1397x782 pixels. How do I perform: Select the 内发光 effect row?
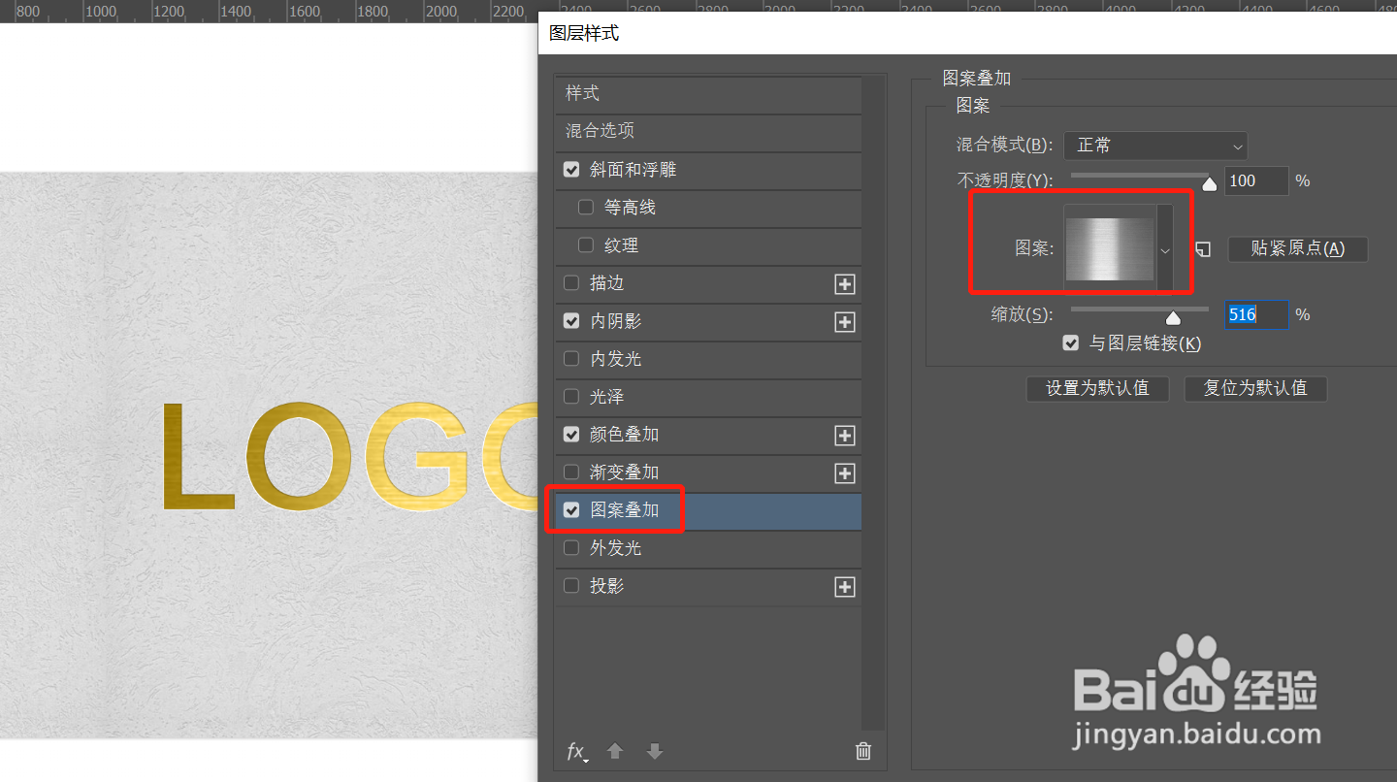coord(708,359)
